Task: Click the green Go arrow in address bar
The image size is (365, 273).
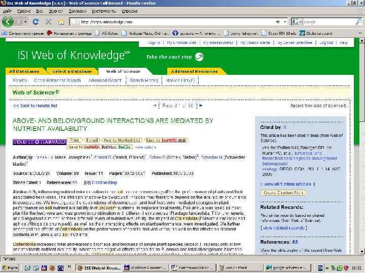Action: [x=277, y=22]
